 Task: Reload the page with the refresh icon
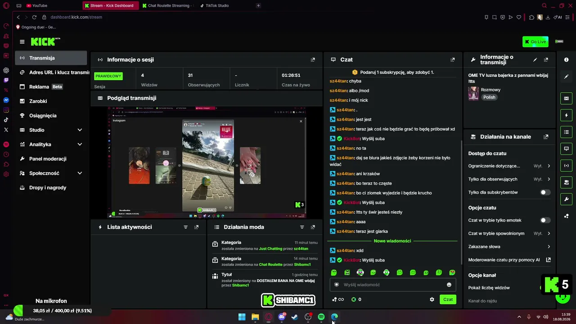point(34,17)
